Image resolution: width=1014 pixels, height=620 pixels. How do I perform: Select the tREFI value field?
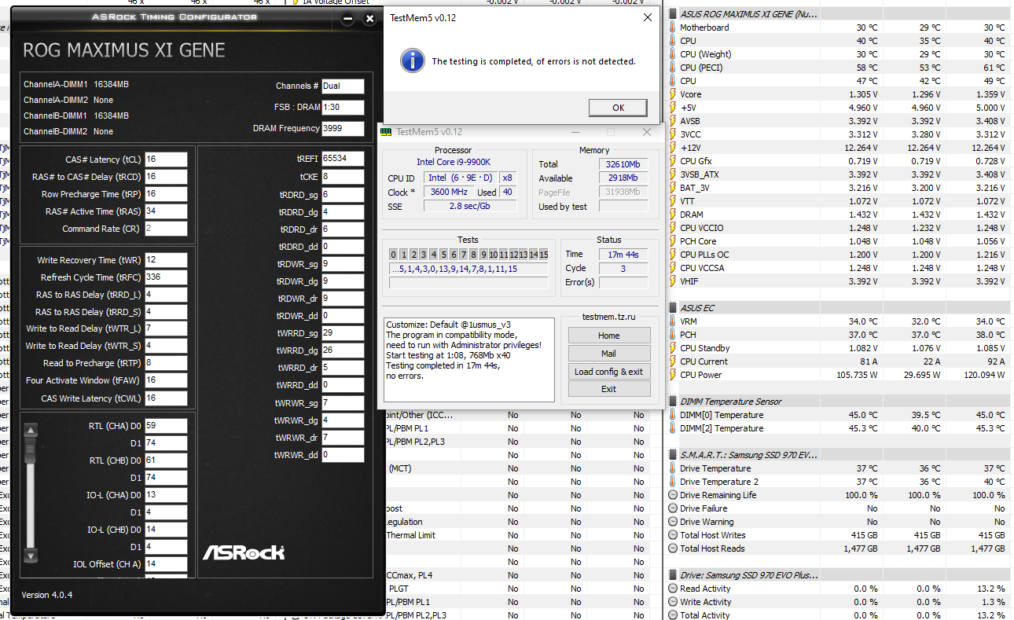[343, 159]
